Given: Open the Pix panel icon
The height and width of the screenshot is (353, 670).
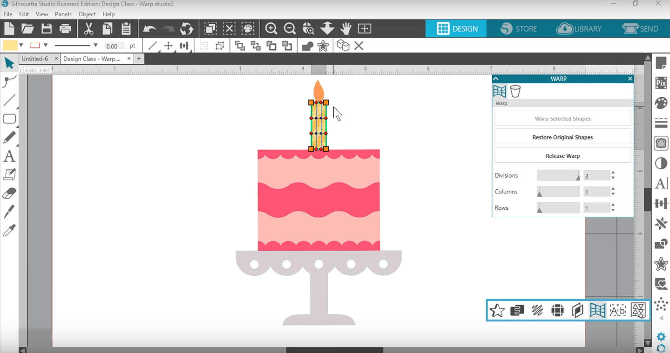Looking at the screenshot, I should [661, 83].
